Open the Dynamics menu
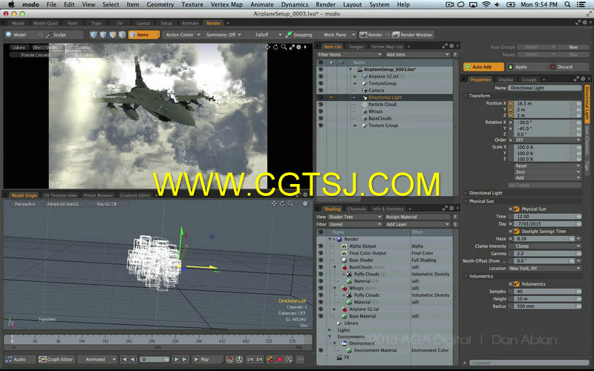The height and width of the screenshot is (371, 594). (294, 4)
